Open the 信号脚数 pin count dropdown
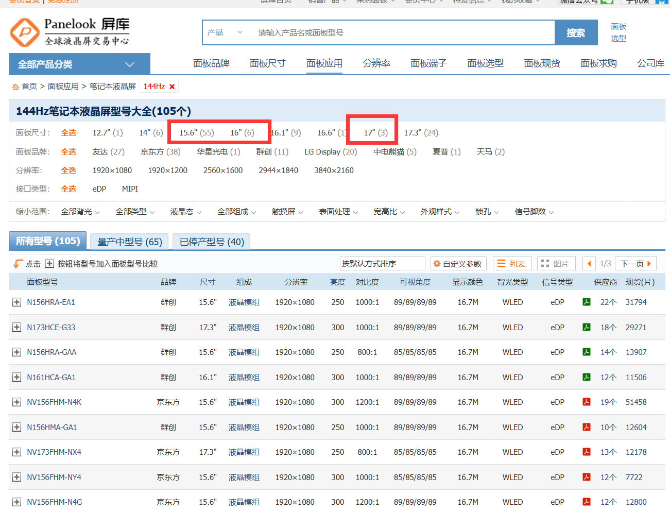The width and height of the screenshot is (670, 513). [534, 212]
